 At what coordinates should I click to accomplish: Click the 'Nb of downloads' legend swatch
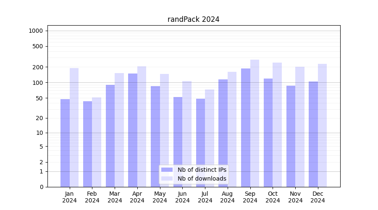167,178
